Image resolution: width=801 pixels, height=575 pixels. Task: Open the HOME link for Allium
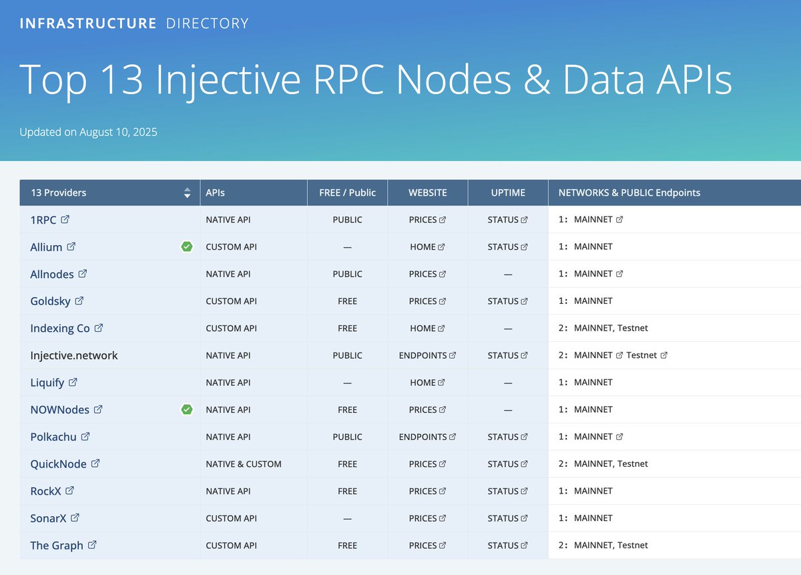click(427, 247)
